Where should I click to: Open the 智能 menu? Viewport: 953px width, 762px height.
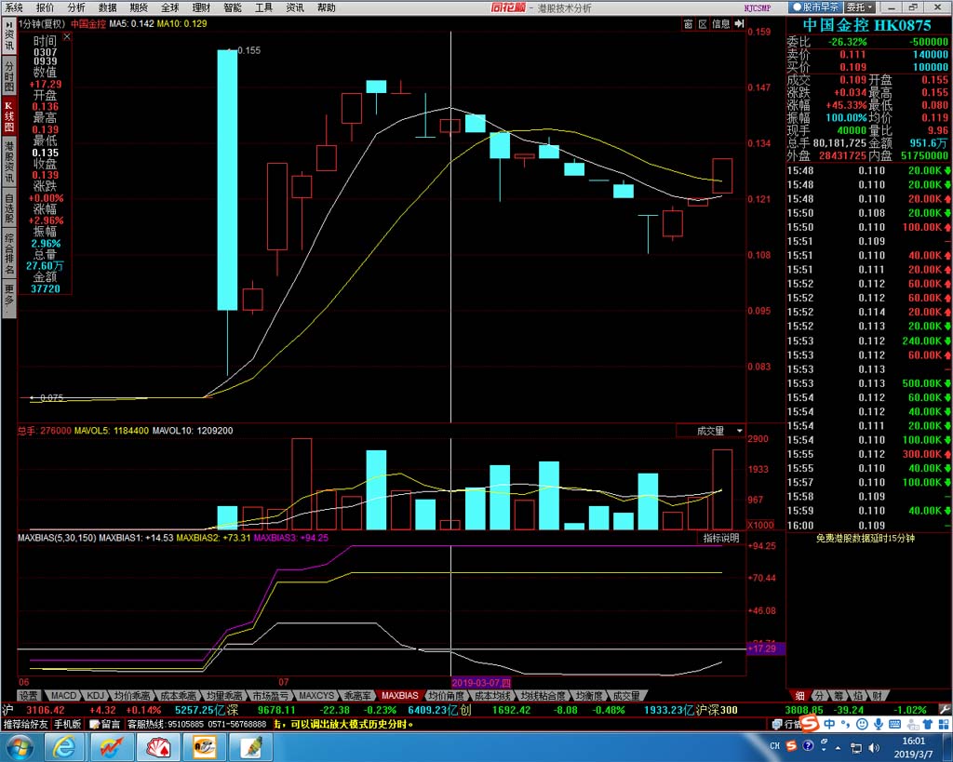click(x=233, y=7)
